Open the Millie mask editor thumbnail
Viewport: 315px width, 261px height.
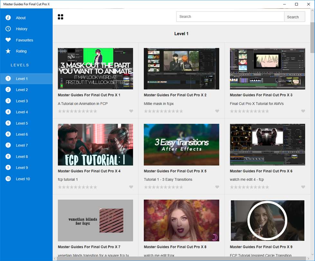click(x=181, y=69)
